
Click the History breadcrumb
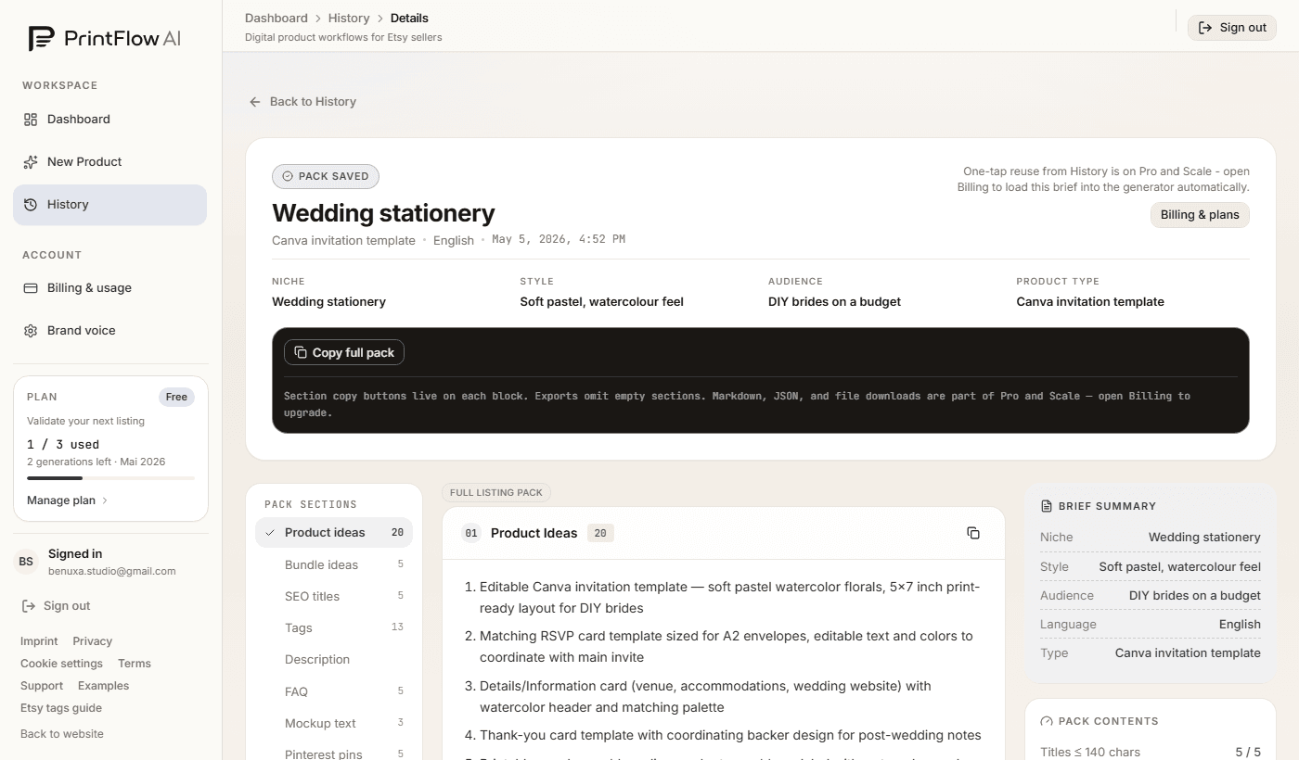click(x=349, y=18)
